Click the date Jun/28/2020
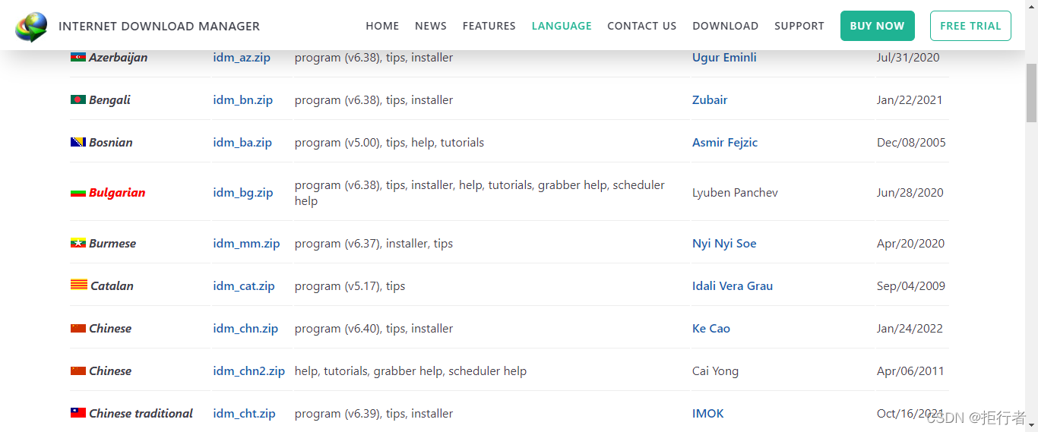 pyautogui.click(x=910, y=193)
